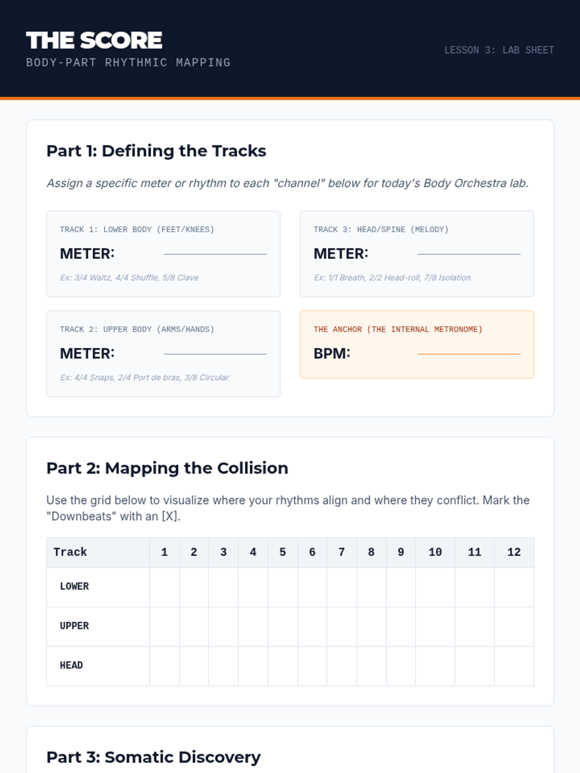The height and width of the screenshot is (773, 580).
Task: Select the LOWER row label
Action: [74, 587]
